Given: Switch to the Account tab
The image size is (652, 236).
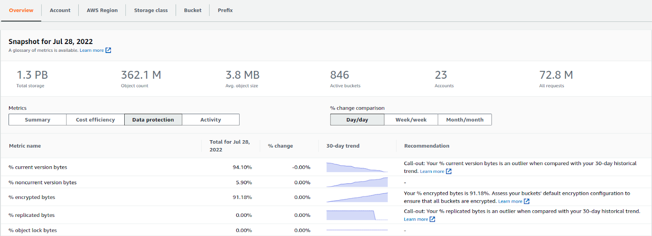Looking at the screenshot, I should pos(60,10).
